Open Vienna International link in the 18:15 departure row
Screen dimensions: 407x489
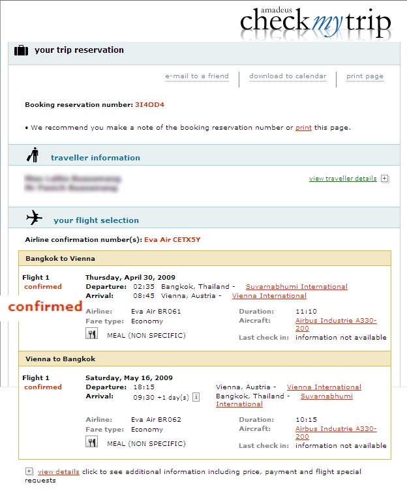coord(324,387)
